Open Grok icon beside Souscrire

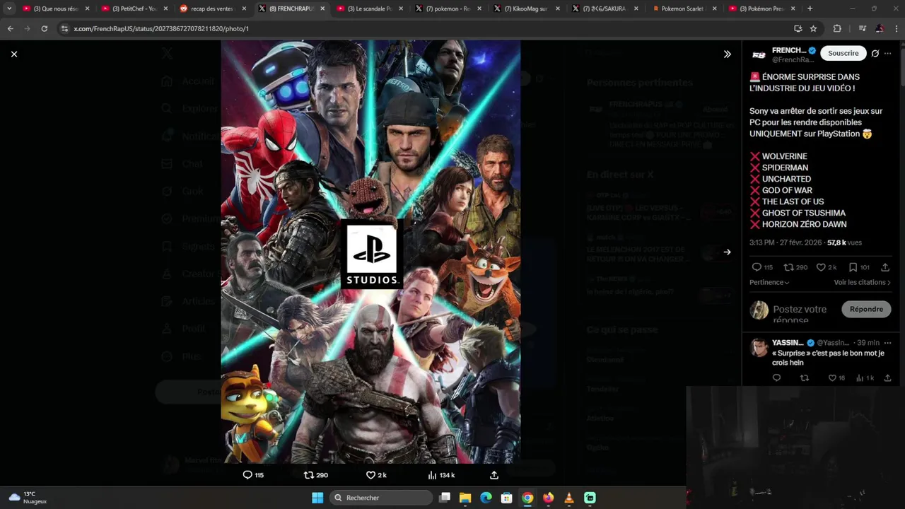pyautogui.click(x=875, y=53)
